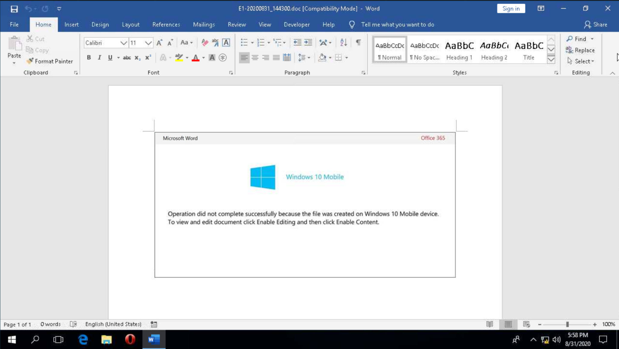Viewport: 619px width, 349px height.
Task: Switch to the Developer tab
Action: coord(296,25)
